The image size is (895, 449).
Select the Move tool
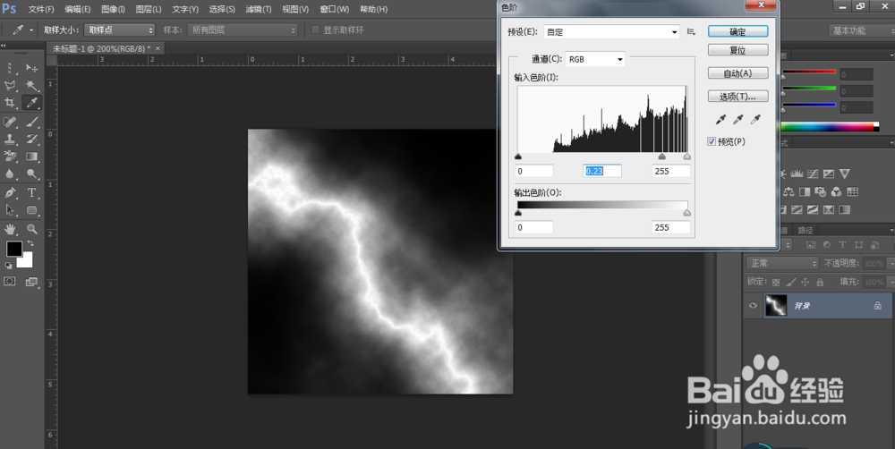coord(32,69)
